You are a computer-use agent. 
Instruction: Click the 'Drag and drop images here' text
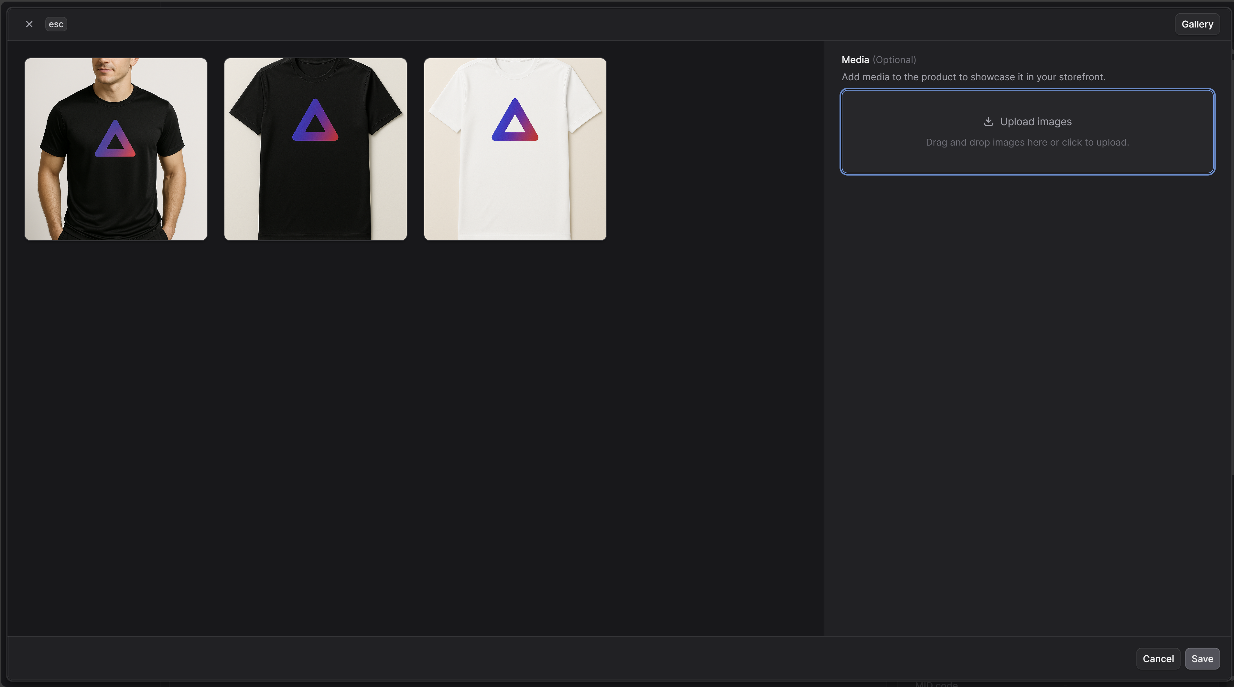(x=1028, y=142)
